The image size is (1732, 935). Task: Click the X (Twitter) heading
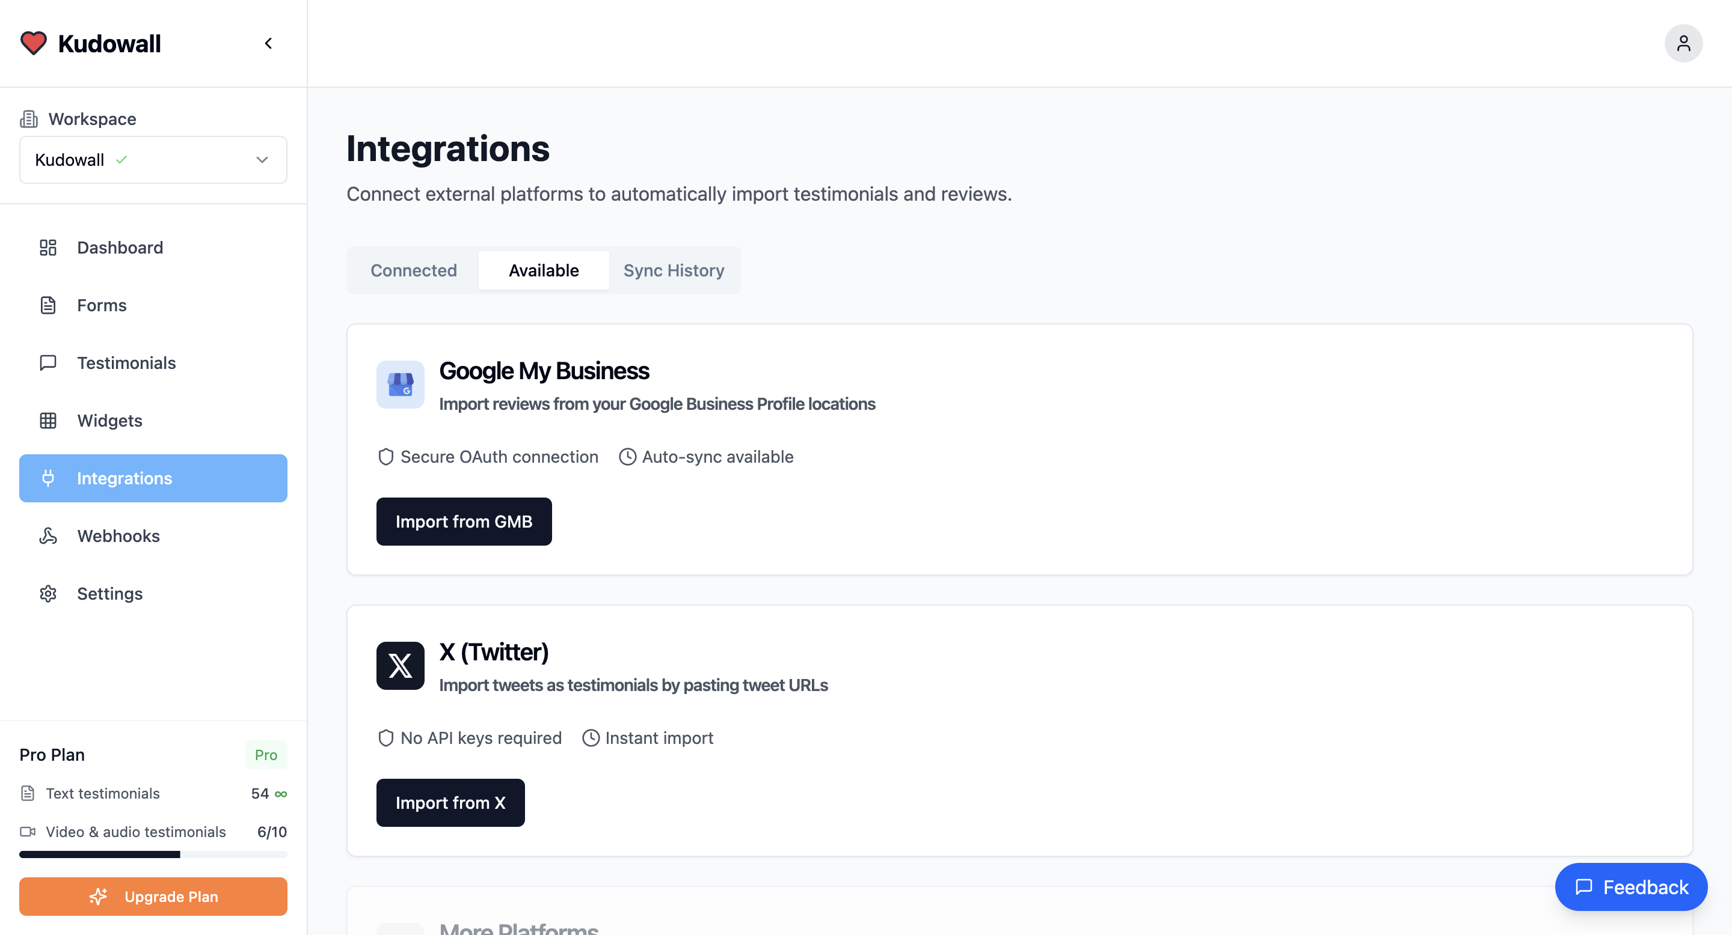coord(494,653)
